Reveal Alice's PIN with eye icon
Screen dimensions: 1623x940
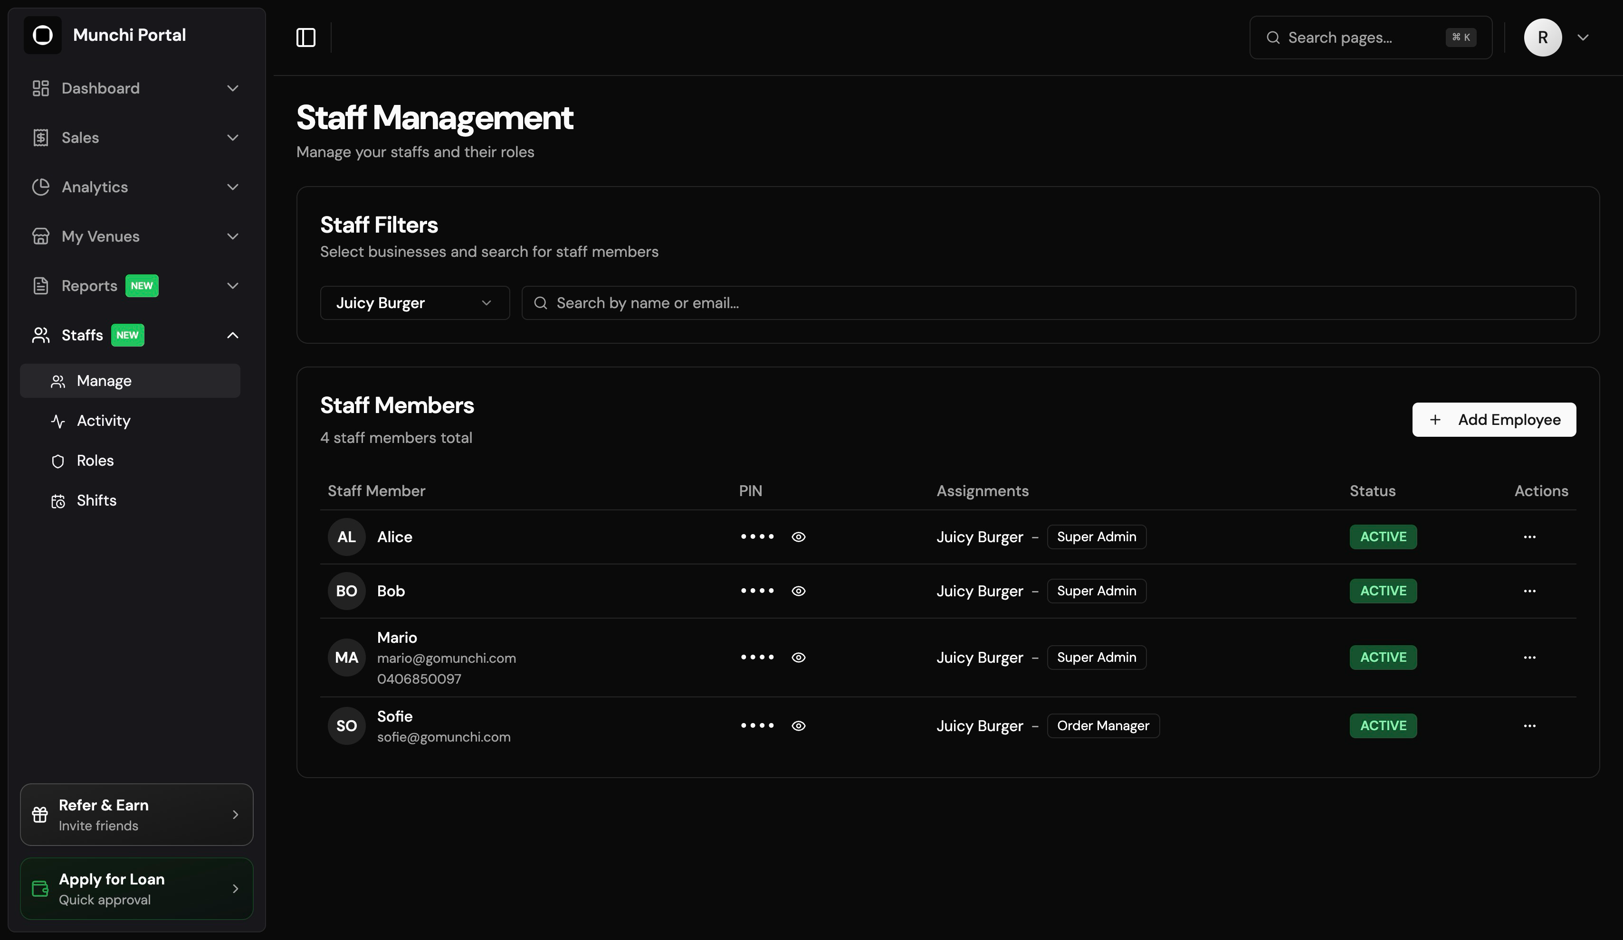pos(799,537)
